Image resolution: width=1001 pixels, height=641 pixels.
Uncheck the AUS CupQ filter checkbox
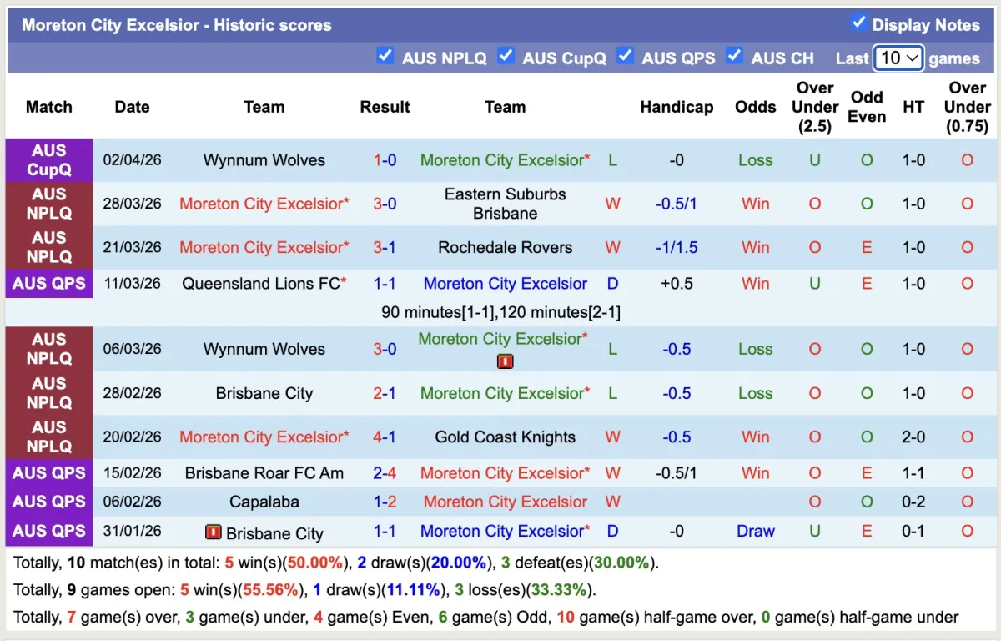[x=506, y=56]
